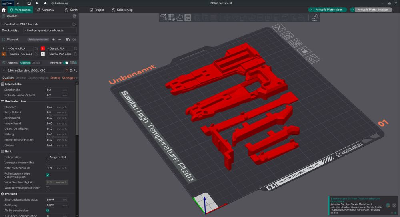400x217 pixels.
Task: Click Aktuelle Platte slicen button
Action: point(329,10)
